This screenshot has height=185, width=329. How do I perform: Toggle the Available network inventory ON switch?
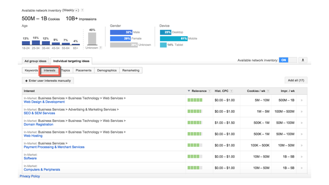288,60
